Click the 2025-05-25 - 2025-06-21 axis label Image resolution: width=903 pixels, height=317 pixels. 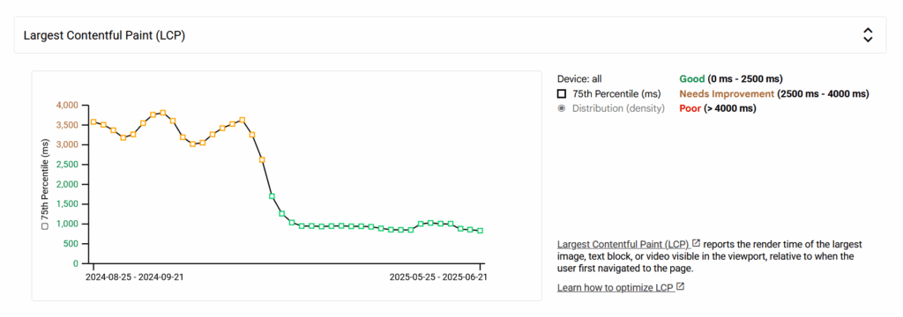[x=438, y=276]
